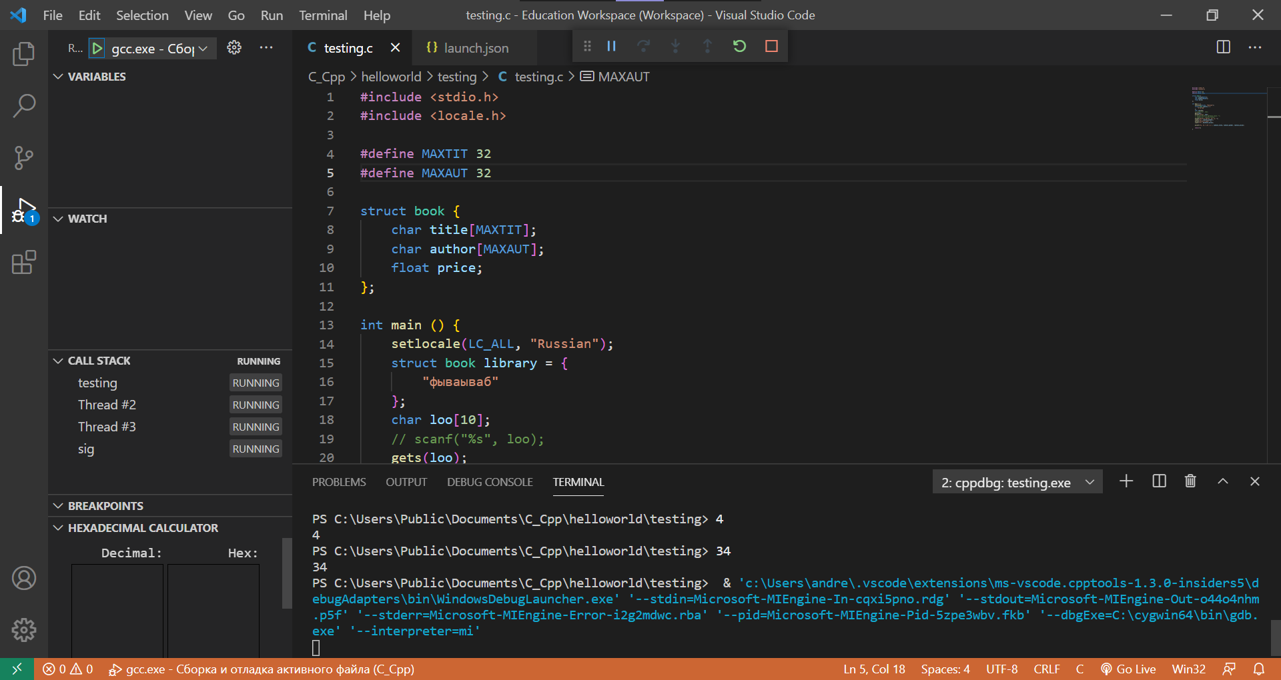Open remote window from status bar icon
This screenshot has width=1281, height=680.
tap(17, 669)
